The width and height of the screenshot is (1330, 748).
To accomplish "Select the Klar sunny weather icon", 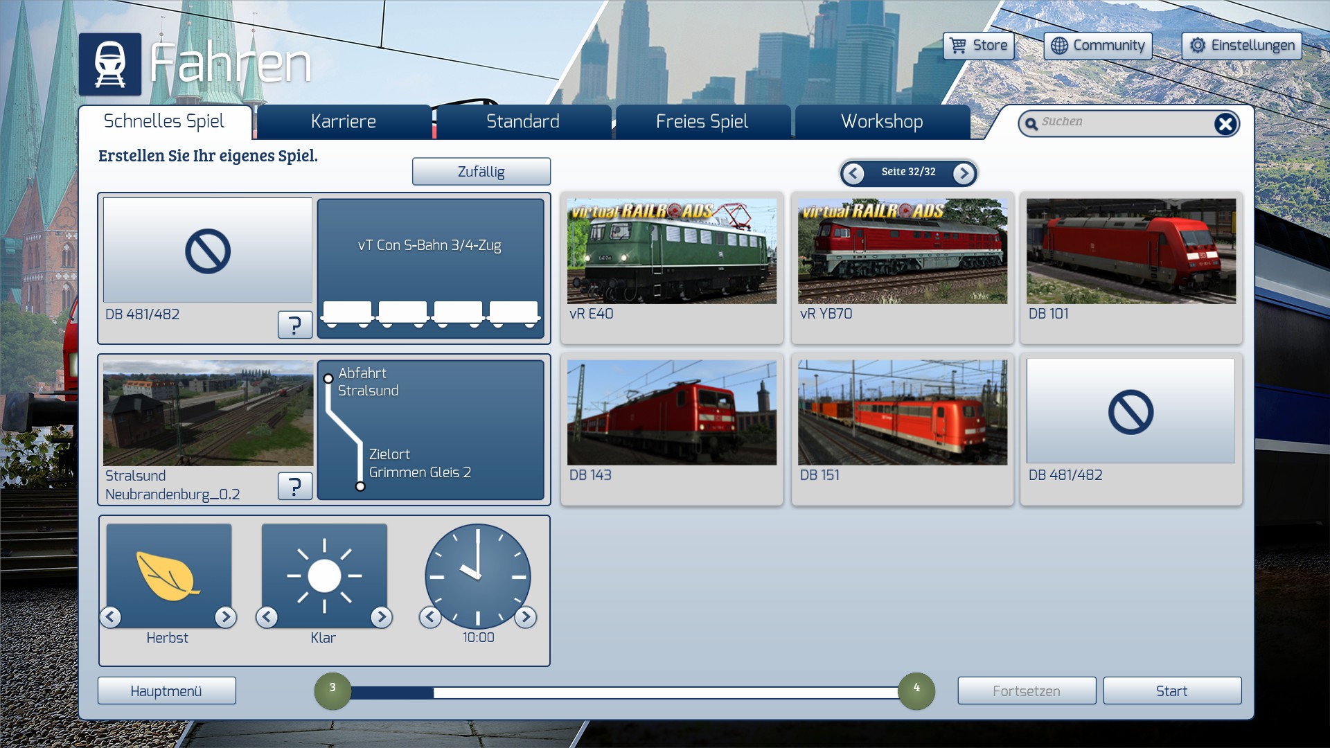I will click(324, 576).
